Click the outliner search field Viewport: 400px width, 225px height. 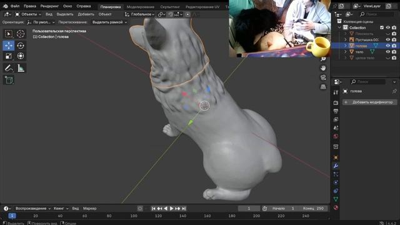pos(376,14)
